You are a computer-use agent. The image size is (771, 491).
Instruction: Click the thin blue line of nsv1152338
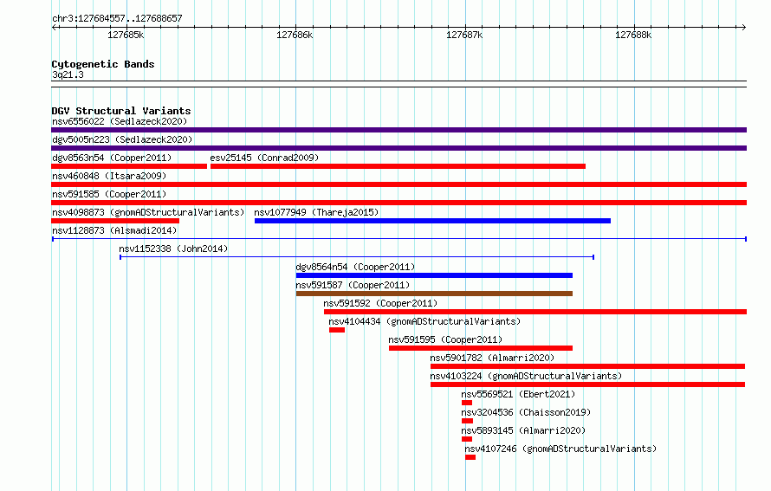[357, 257]
